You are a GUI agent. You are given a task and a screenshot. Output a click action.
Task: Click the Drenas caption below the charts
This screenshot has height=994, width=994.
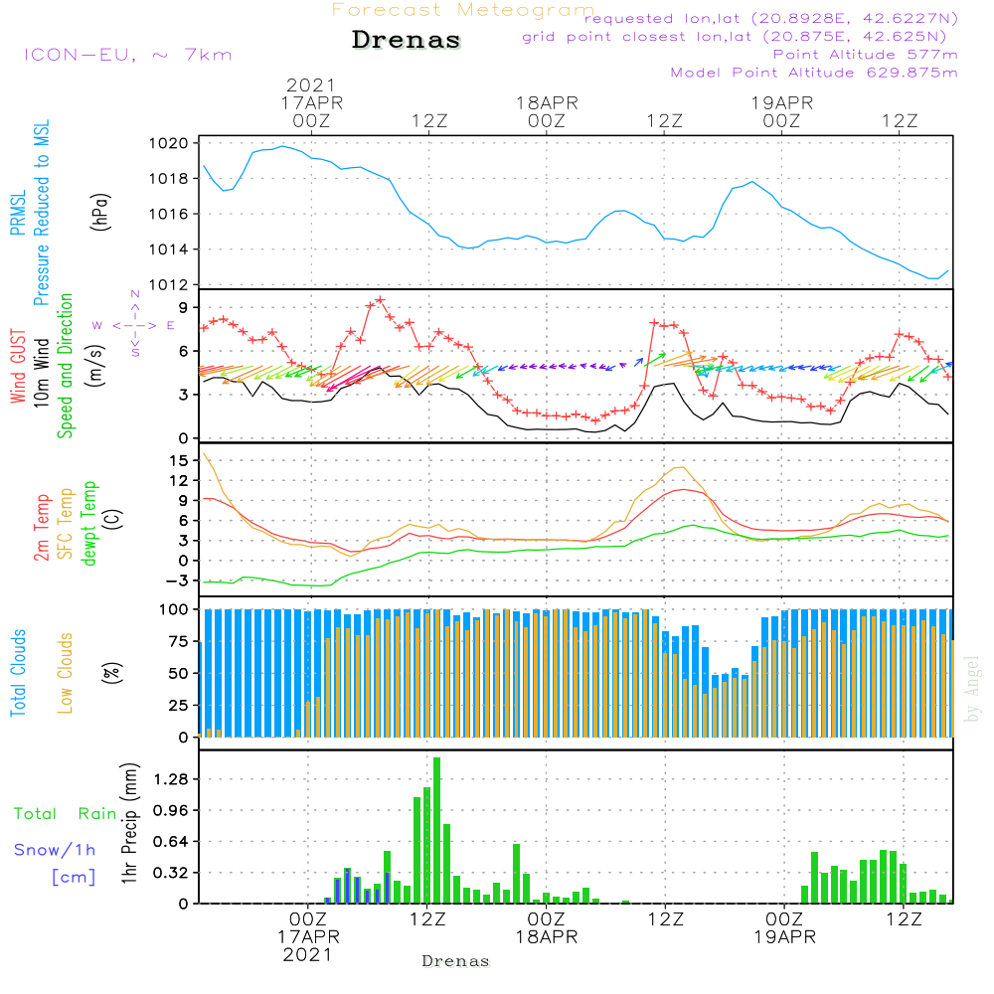pos(456,961)
